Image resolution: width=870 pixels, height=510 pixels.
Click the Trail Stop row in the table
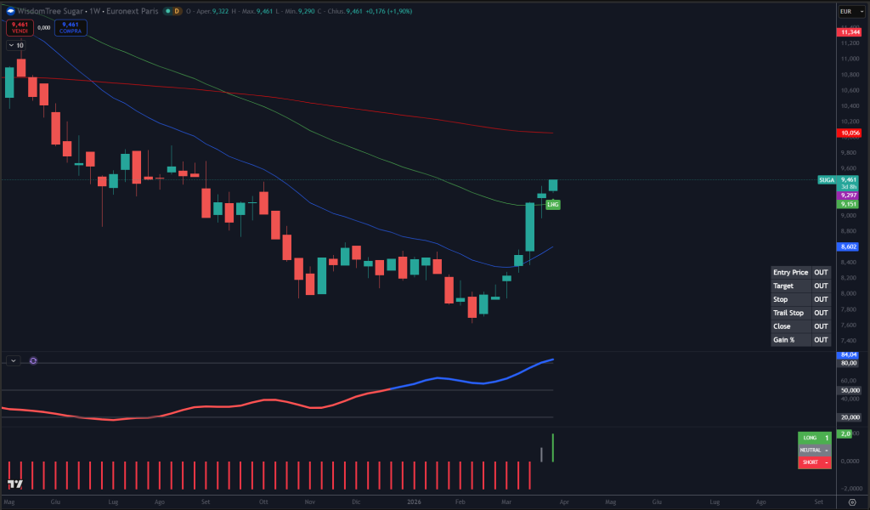pos(800,313)
